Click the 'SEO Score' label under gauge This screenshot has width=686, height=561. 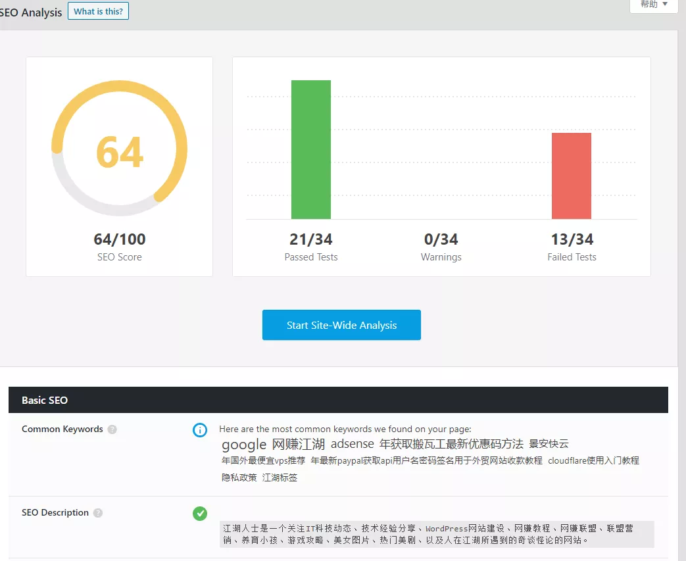click(120, 257)
